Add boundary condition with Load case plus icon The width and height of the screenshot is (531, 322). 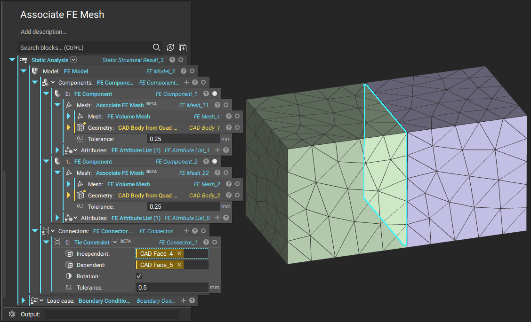point(184,300)
